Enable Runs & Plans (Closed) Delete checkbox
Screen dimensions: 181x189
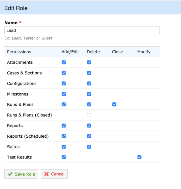pos(89,115)
